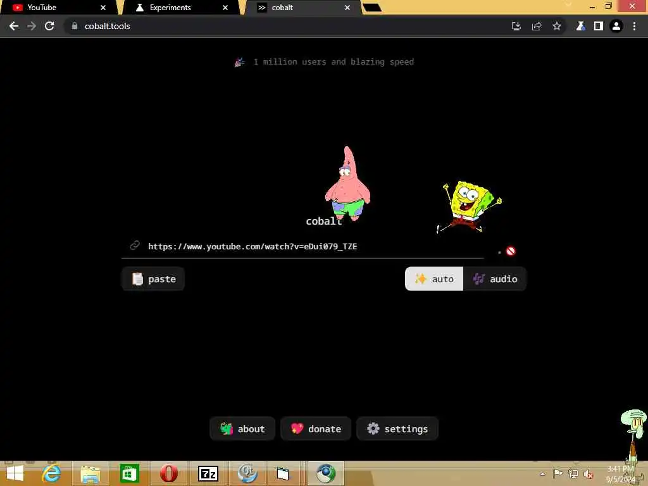The image size is (648, 486).
Task: Click the link chain icon beside the URL
Action: [135, 246]
